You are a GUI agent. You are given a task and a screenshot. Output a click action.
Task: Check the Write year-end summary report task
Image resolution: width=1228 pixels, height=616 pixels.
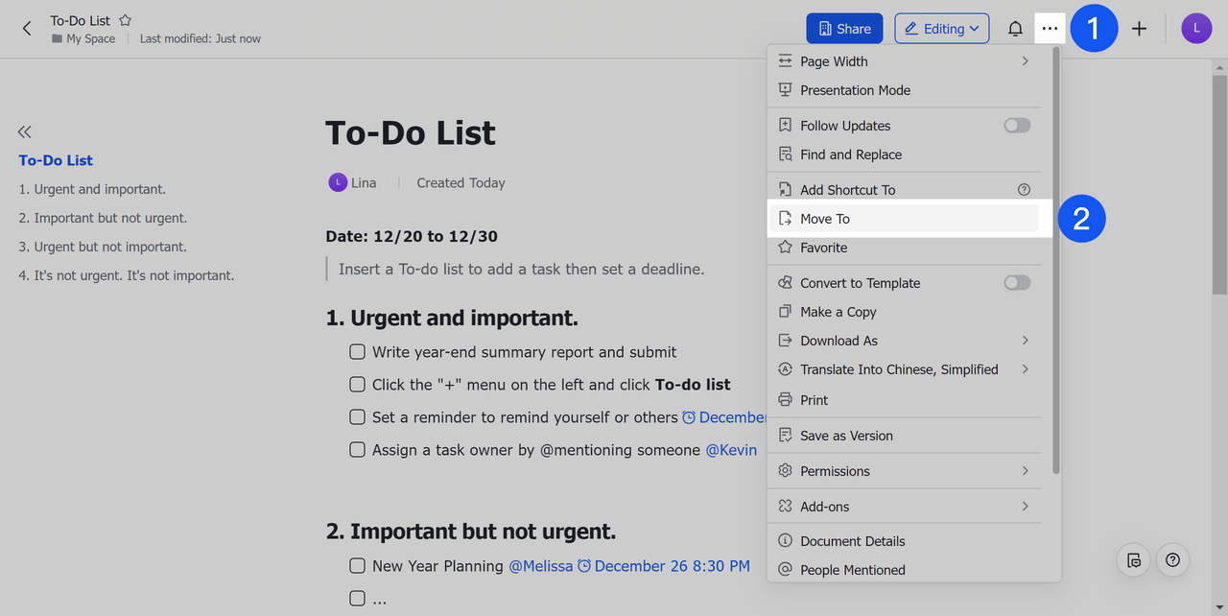click(x=357, y=352)
